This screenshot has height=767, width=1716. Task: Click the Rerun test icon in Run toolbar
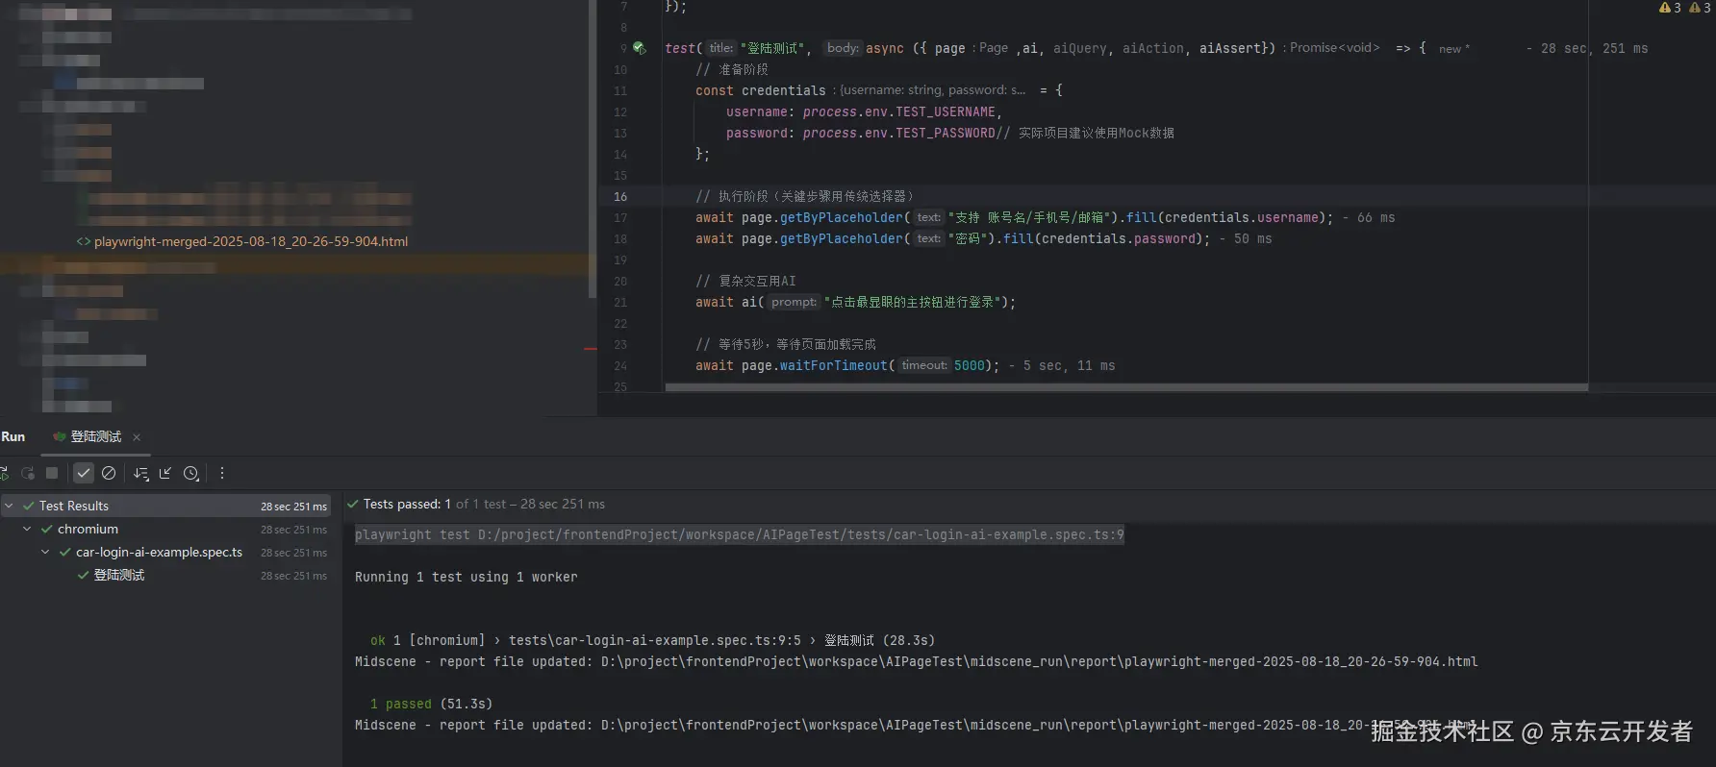[4, 473]
